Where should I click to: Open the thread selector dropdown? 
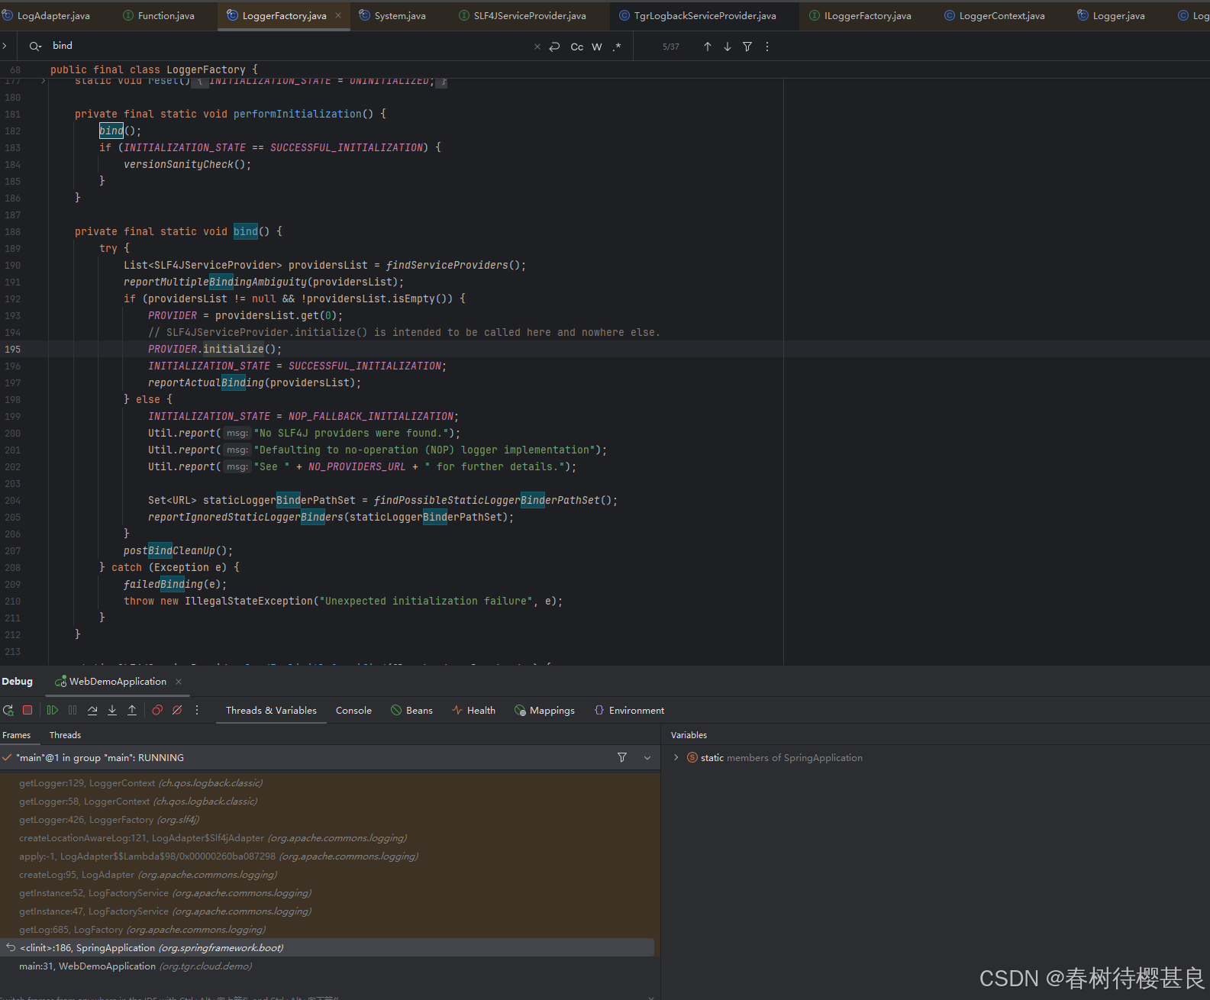pos(647,757)
